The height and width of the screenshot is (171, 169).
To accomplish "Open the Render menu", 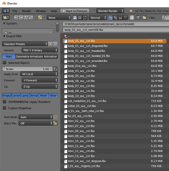I will coord(26,11).
